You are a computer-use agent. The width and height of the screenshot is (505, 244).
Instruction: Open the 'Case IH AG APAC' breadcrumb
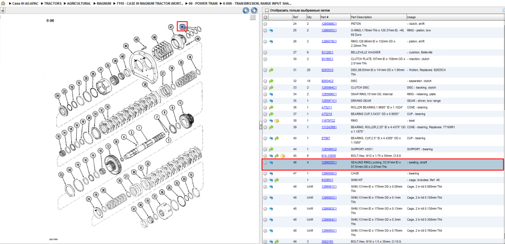[x=25, y=4]
